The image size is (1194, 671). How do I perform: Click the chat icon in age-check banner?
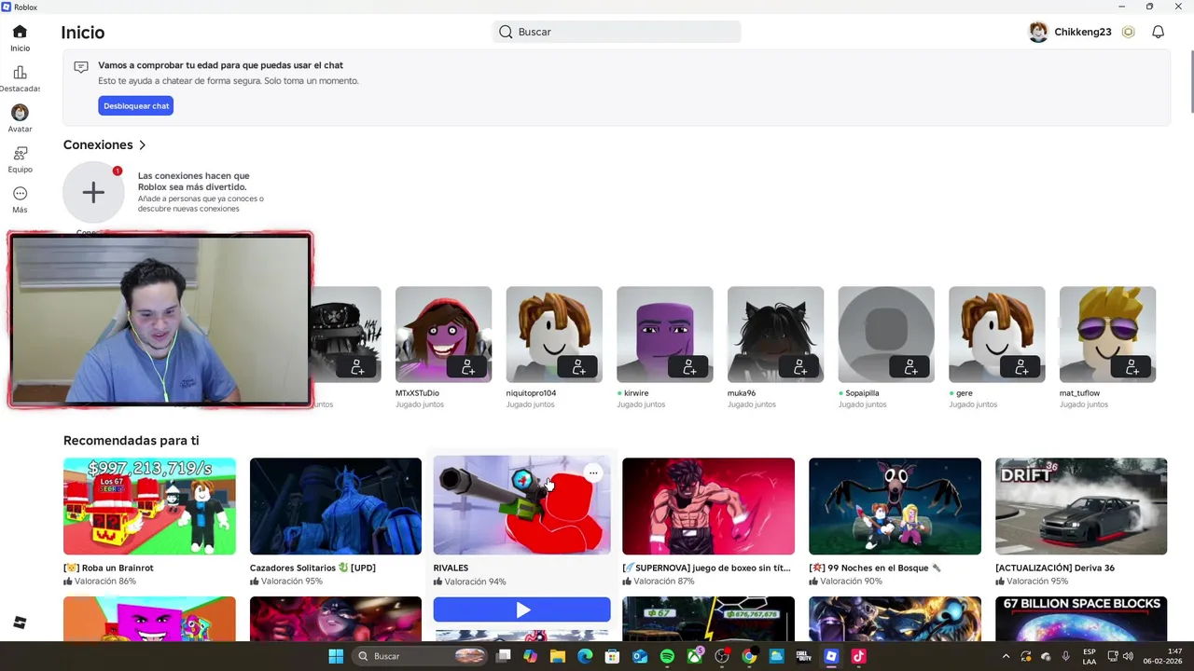click(81, 67)
